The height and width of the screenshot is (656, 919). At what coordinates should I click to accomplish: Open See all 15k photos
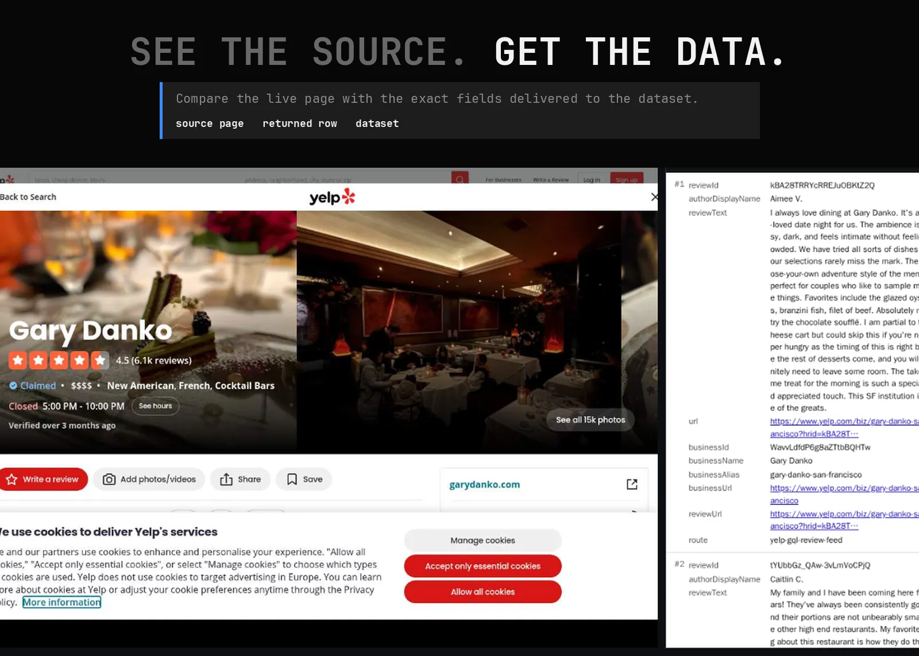click(590, 420)
